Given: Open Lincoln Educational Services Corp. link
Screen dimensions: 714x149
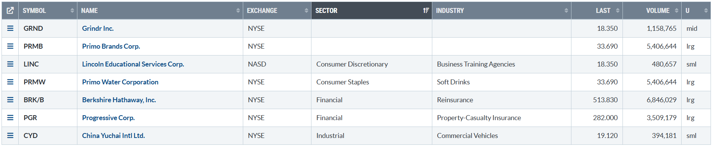Looking at the screenshot, I should [133, 64].
